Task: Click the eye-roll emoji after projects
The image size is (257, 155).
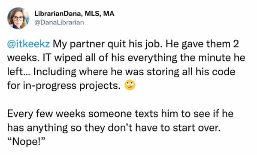Action: (x=130, y=85)
